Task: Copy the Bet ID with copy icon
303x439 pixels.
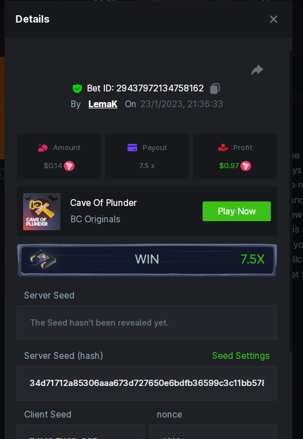Action: pyautogui.click(x=215, y=89)
